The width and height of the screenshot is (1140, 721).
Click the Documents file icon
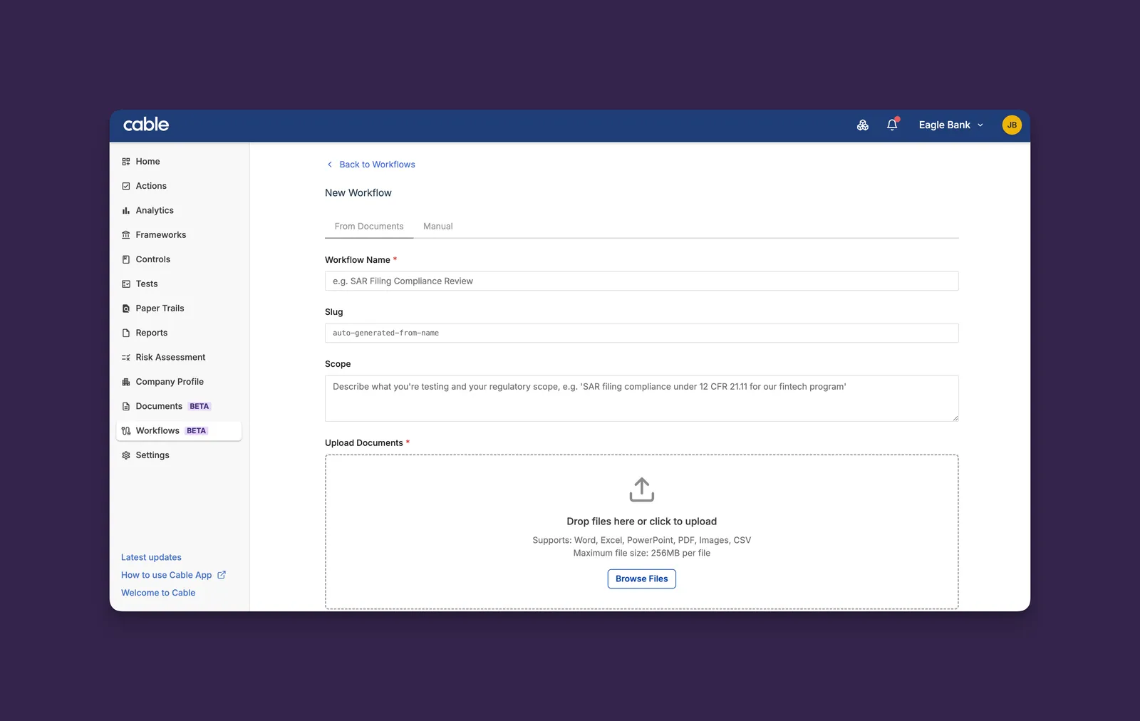tap(126, 406)
